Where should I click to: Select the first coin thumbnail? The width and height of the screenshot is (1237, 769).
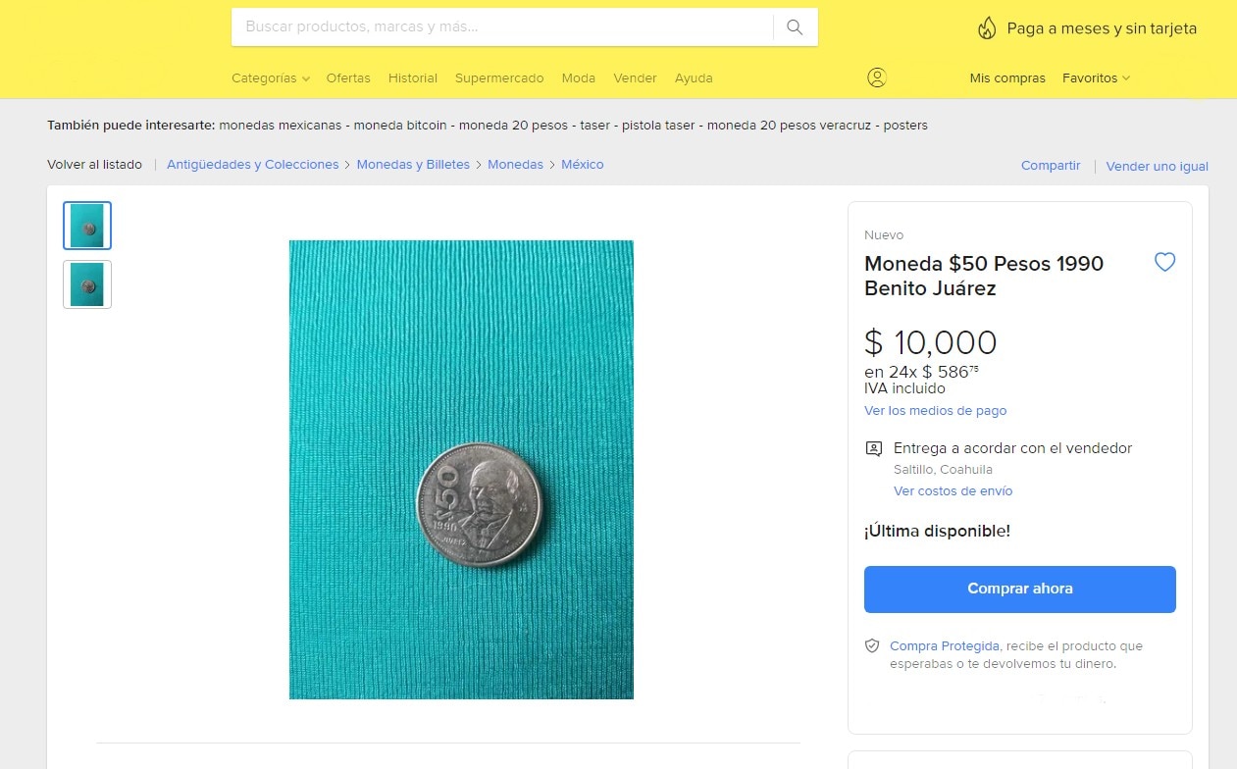87,226
